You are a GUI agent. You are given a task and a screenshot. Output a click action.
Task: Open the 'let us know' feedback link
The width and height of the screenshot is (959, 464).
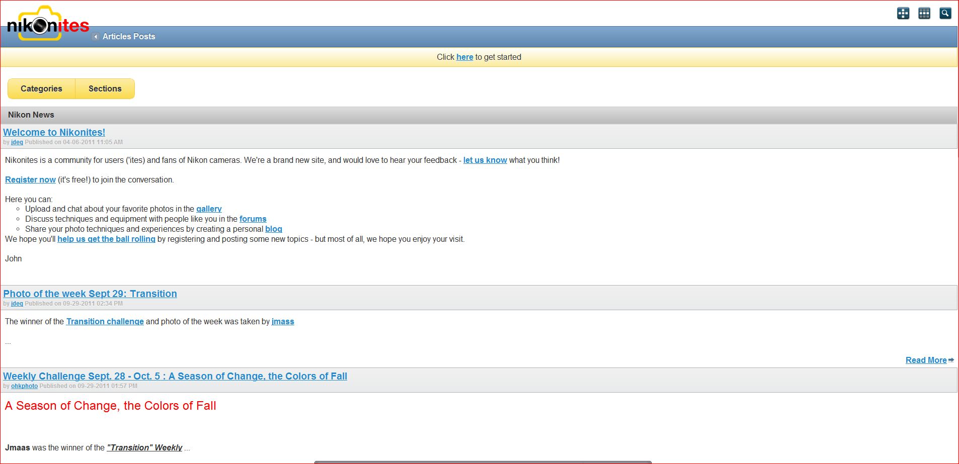coord(485,160)
